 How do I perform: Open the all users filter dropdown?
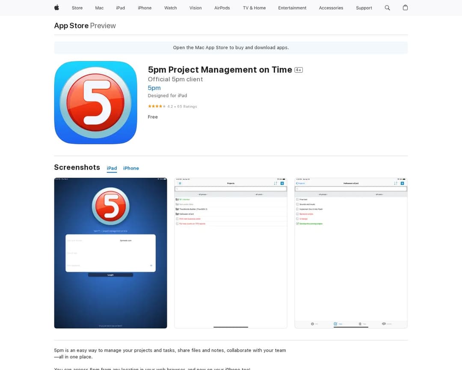click(x=259, y=194)
